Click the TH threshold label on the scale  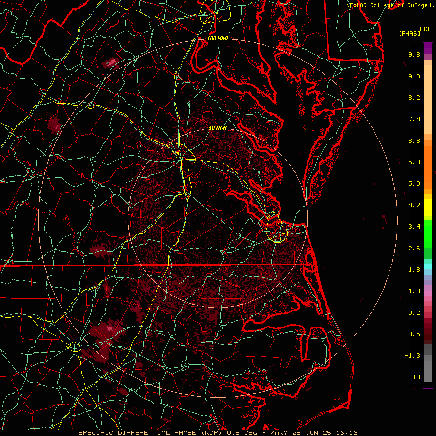(416, 377)
